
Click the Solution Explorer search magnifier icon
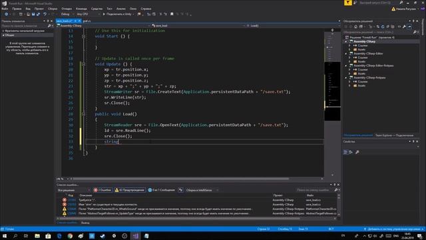[415, 32]
